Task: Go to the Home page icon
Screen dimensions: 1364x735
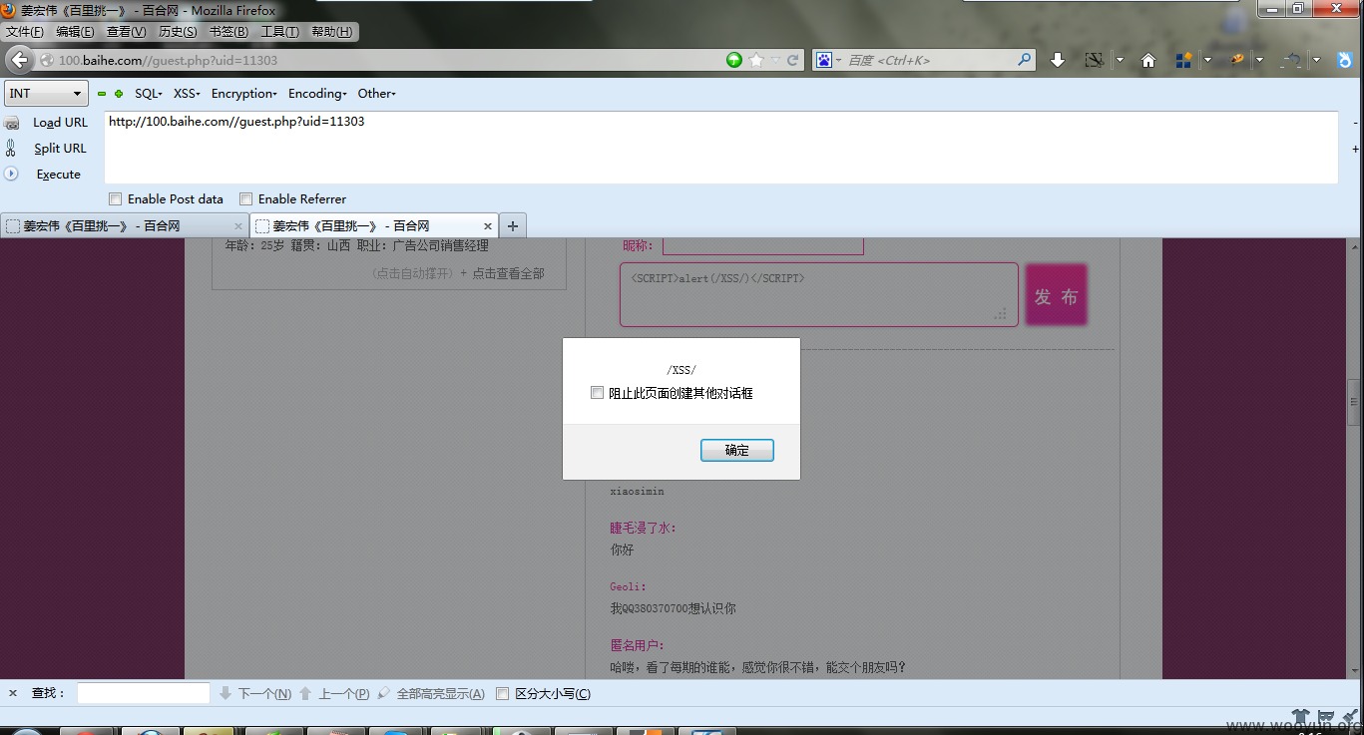Action: pos(1148,60)
